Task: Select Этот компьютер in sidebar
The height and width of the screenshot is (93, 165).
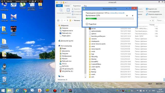Action: click(65, 46)
